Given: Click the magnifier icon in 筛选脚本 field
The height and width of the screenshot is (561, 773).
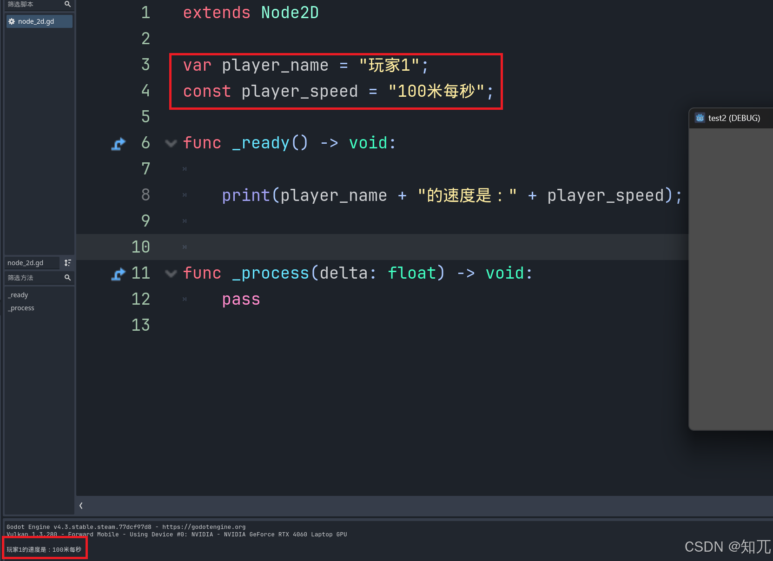Looking at the screenshot, I should (x=68, y=4).
